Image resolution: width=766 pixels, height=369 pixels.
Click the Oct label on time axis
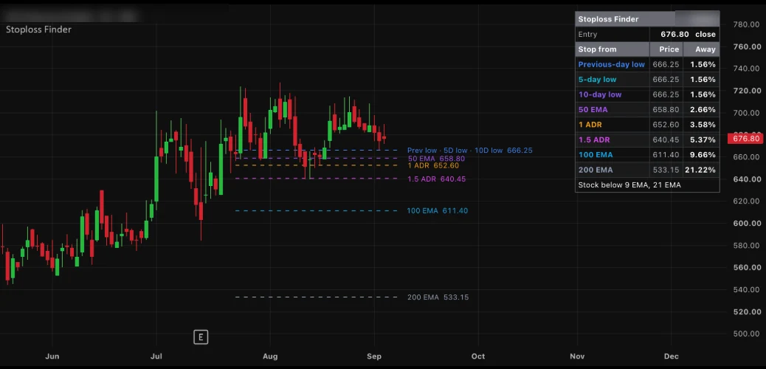tap(478, 356)
